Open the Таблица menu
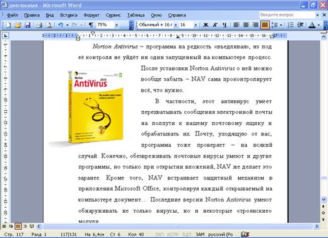The height and width of the screenshot is (238, 328). click(x=136, y=15)
